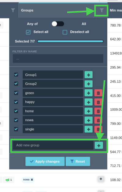
Task: Check the Select all checkbox
Action: click(28, 32)
